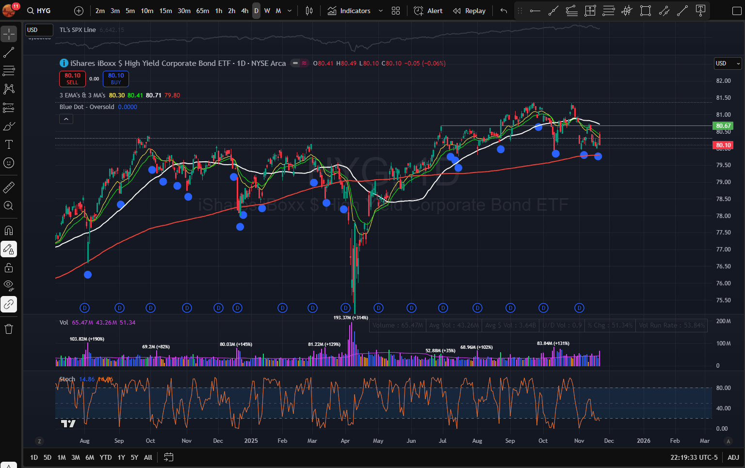Open the layout grid selector

click(396, 11)
